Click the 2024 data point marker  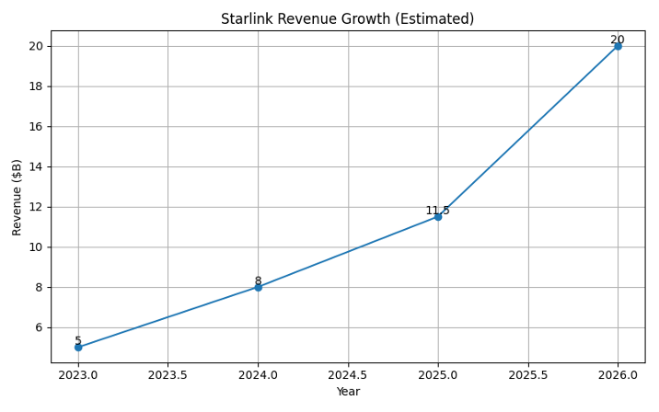(258, 287)
